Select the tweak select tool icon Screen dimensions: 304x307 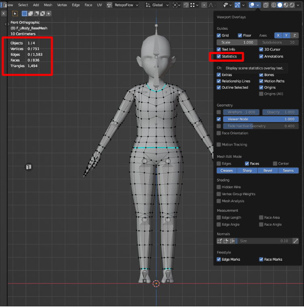pos(15,13)
